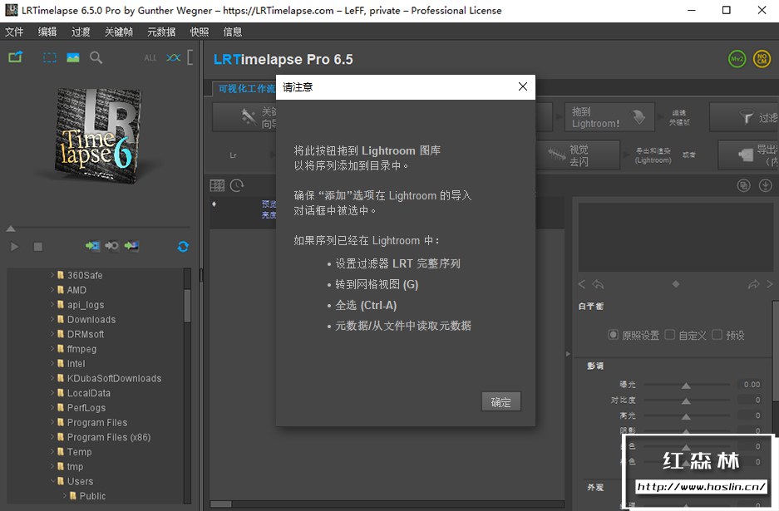Click the previous keyframe left chevron

click(x=582, y=284)
